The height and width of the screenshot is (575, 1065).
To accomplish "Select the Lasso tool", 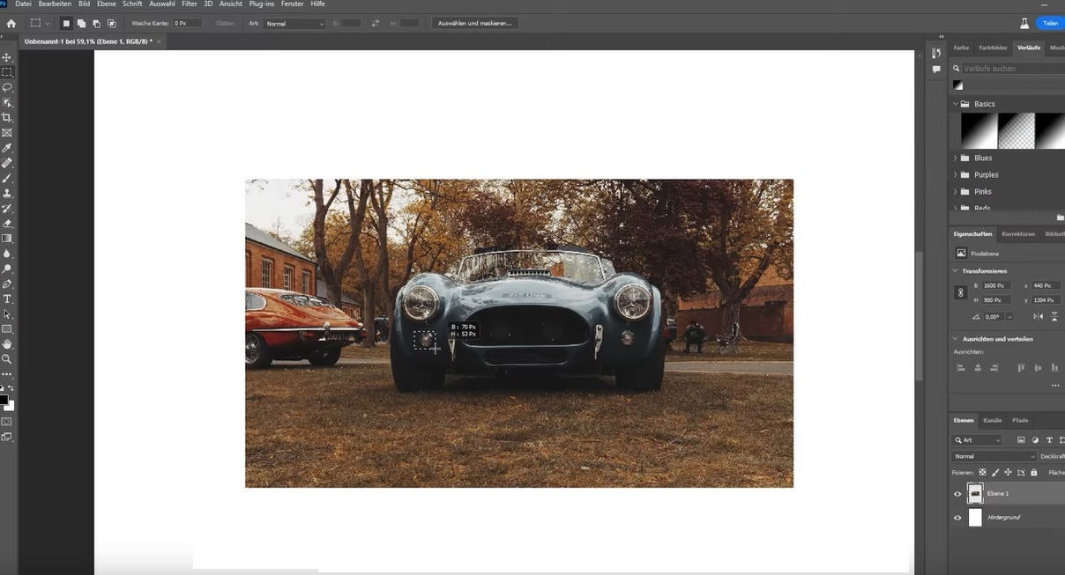I will [x=6, y=86].
